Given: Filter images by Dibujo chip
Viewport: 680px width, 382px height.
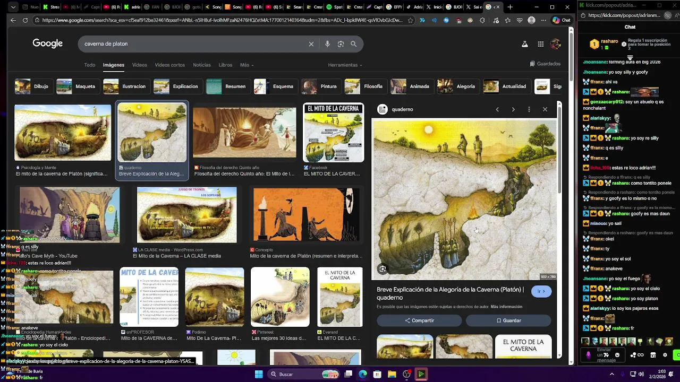Looking at the screenshot, I should pos(33,86).
